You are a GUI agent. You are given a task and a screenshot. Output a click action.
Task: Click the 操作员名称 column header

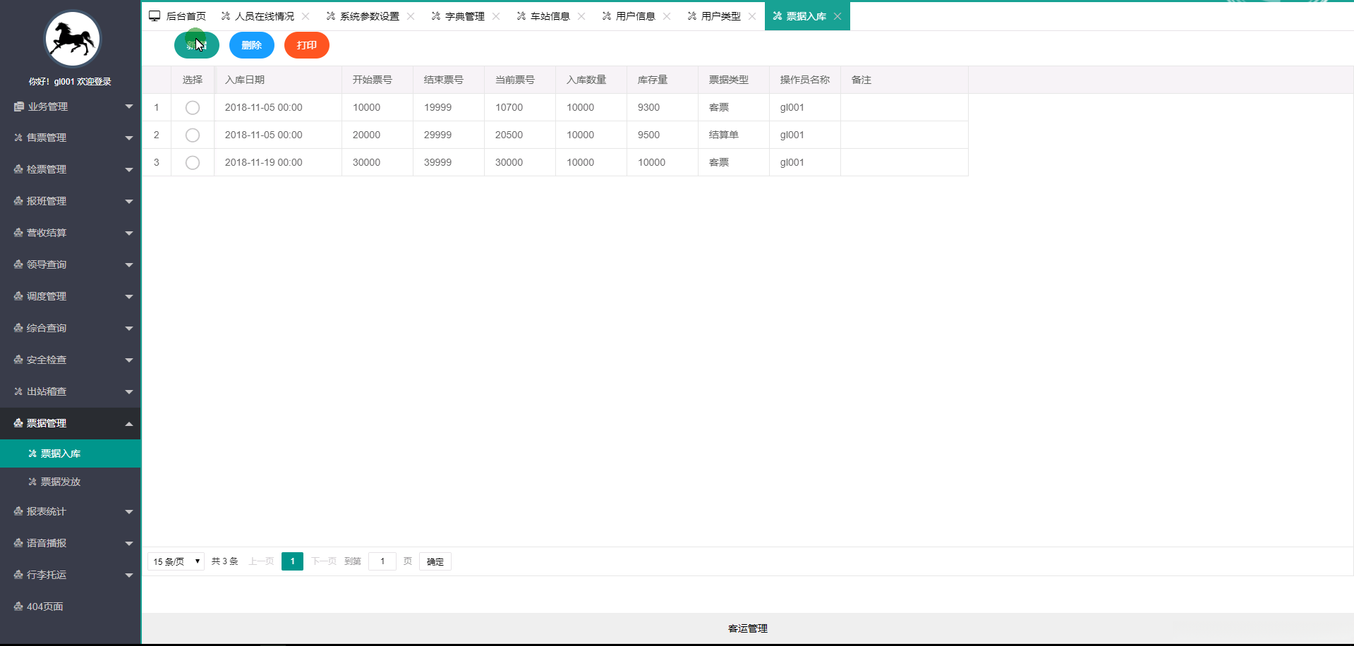[x=805, y=80]
